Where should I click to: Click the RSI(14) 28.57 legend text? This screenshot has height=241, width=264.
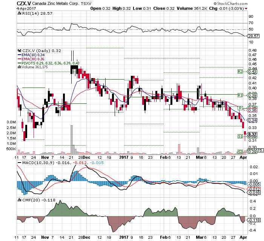(37, 13)
